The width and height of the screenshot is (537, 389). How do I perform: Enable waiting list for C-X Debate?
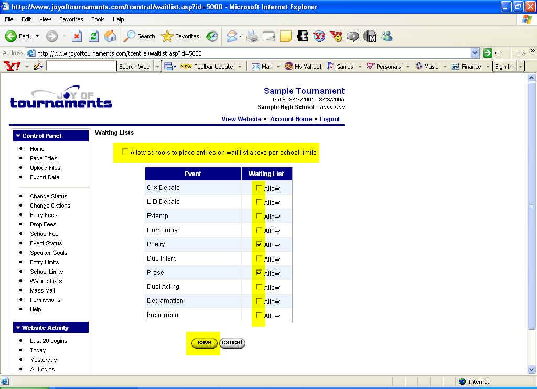pos(259,188)
